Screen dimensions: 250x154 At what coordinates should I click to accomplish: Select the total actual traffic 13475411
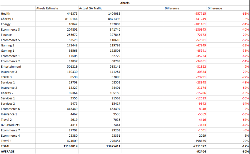coord(112,146)
